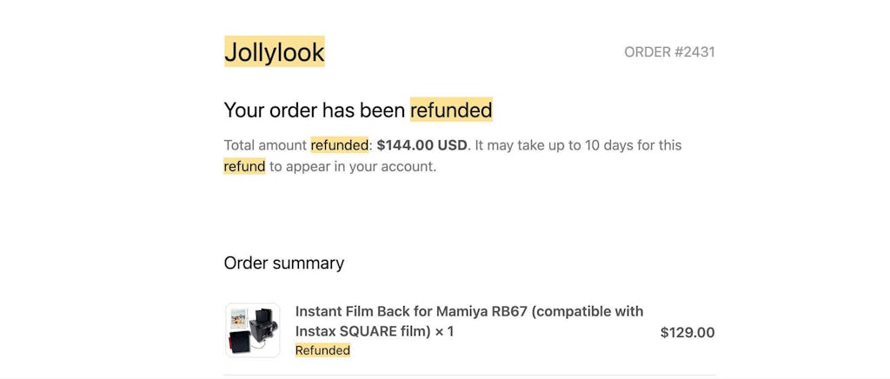Click the "Total amount" text
The height and width of the screenshot is (379, 890).
pos(265,145)
